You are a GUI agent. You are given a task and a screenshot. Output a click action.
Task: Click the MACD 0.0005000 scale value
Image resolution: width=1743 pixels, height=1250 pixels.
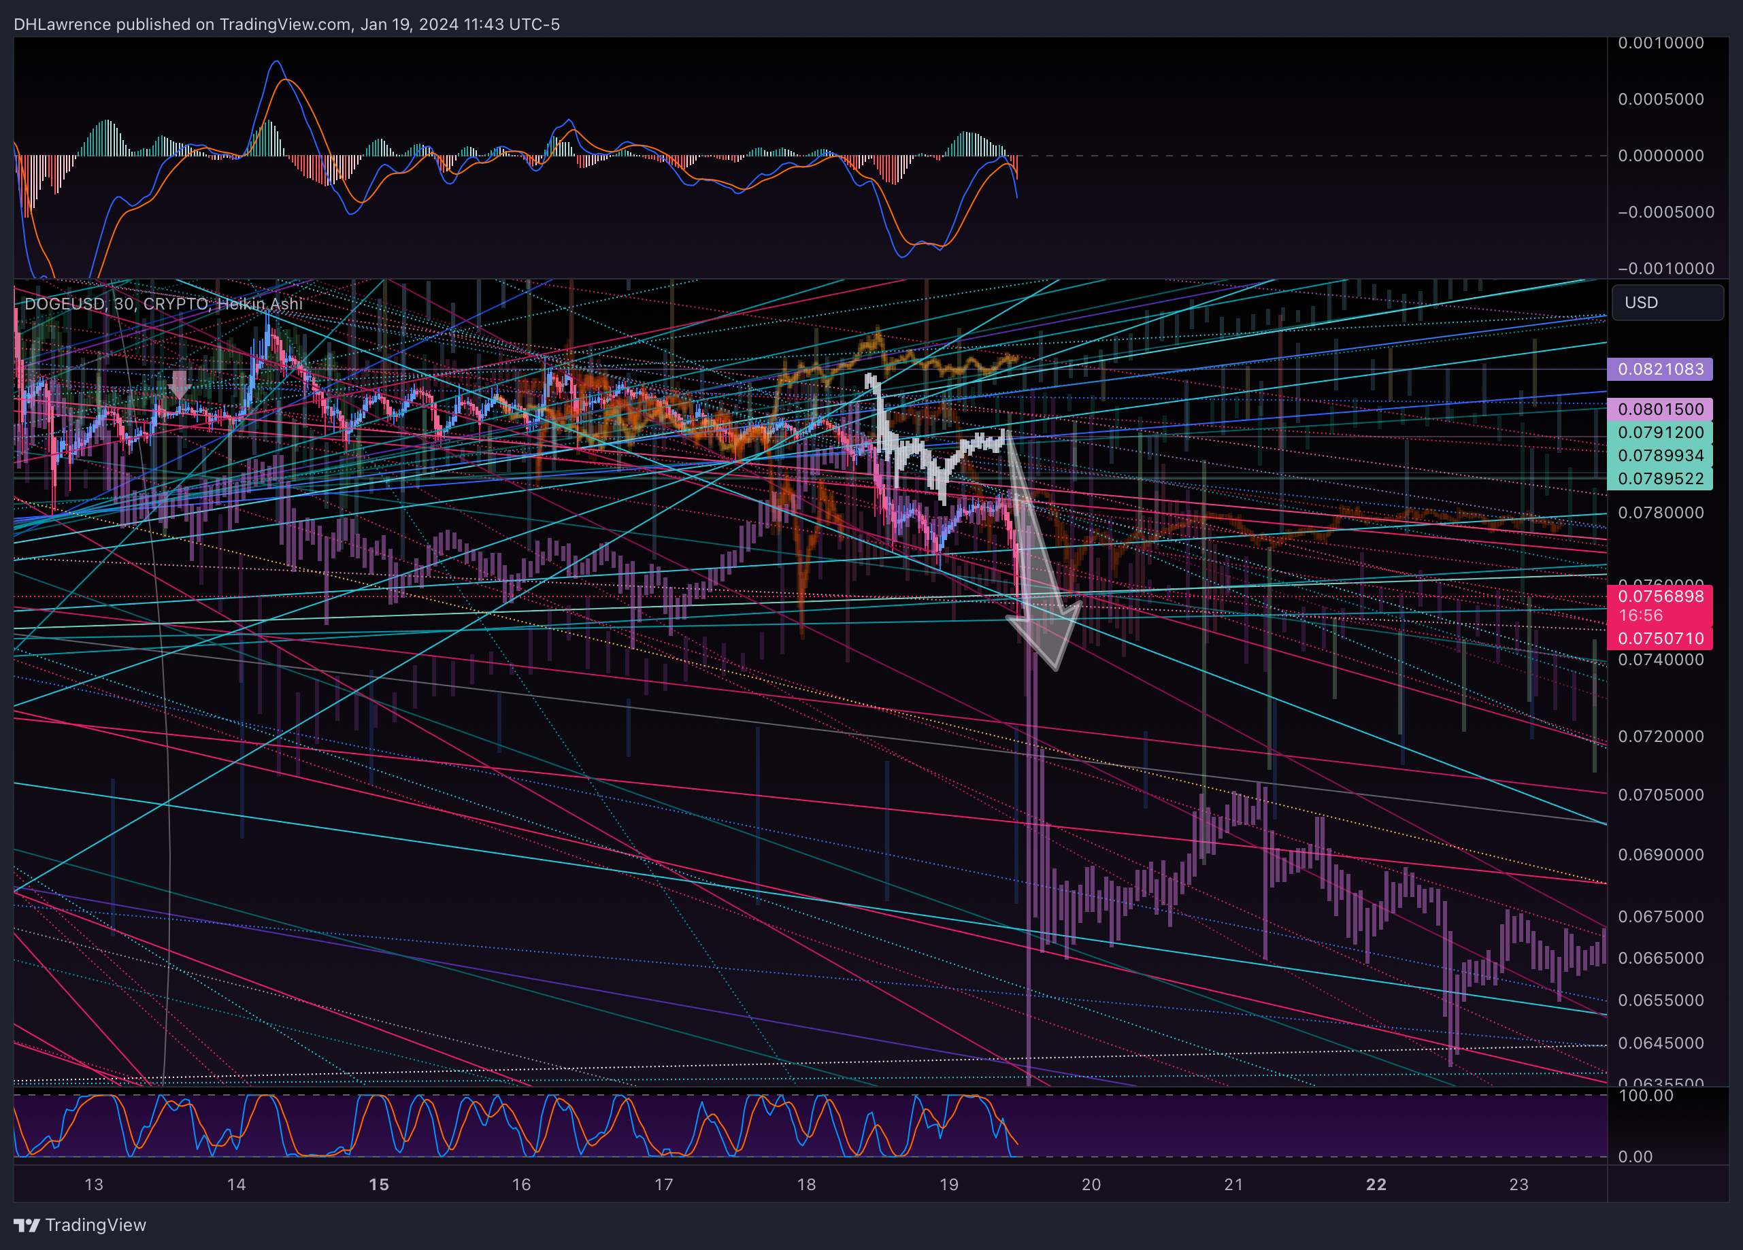point(1661,99)
